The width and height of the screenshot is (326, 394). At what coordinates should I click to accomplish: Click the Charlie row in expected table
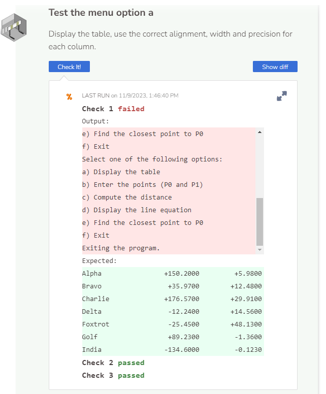click(173, 299)
